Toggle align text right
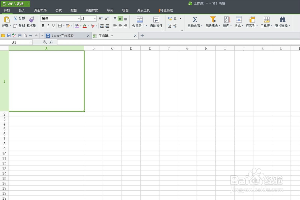Screen dimensions: 300x200 pyautogui.click(x=125, y=26)
